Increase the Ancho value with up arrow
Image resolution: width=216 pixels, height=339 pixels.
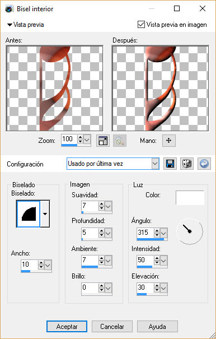click(x=41, y=262)
